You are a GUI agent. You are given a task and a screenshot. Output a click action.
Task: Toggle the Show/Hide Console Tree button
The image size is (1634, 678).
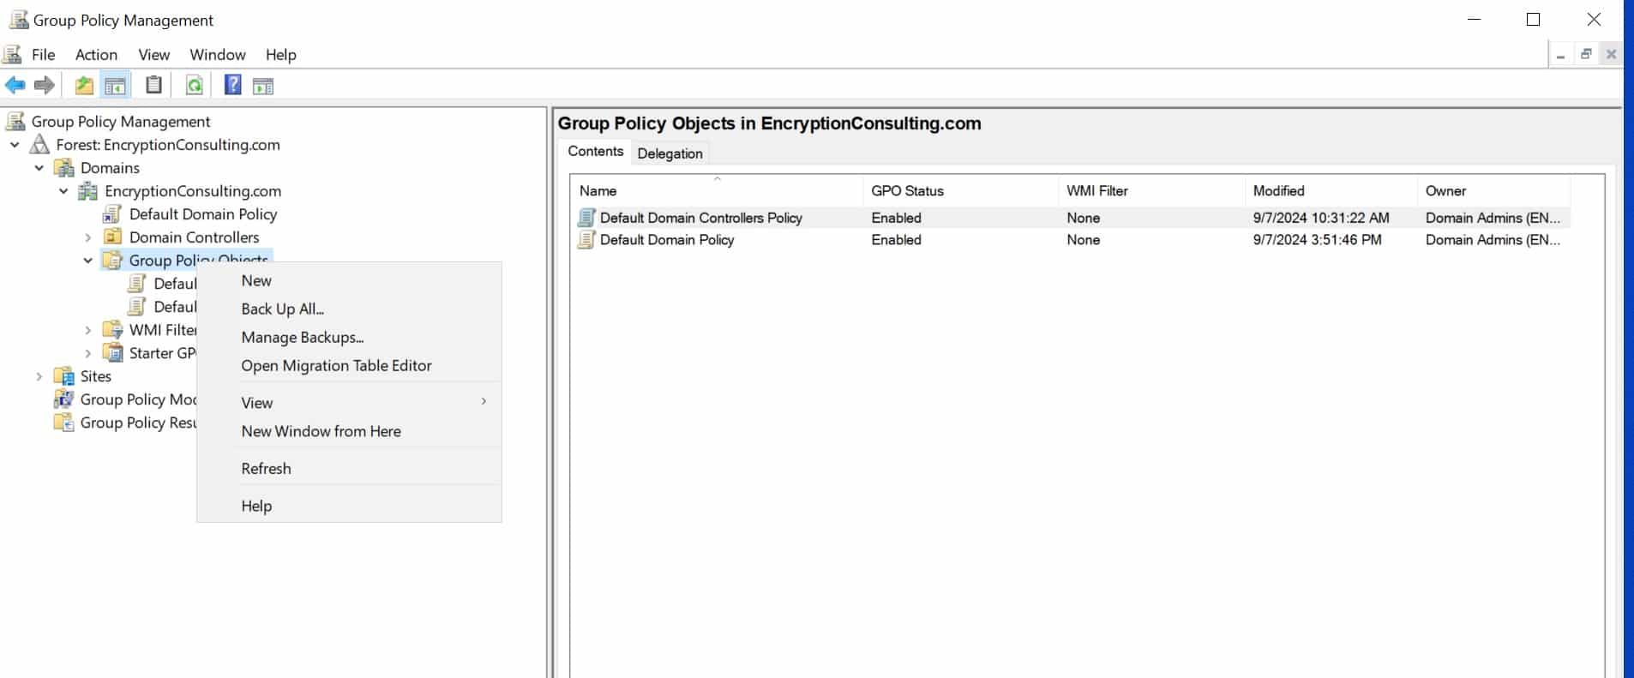[x=115, y=85]
